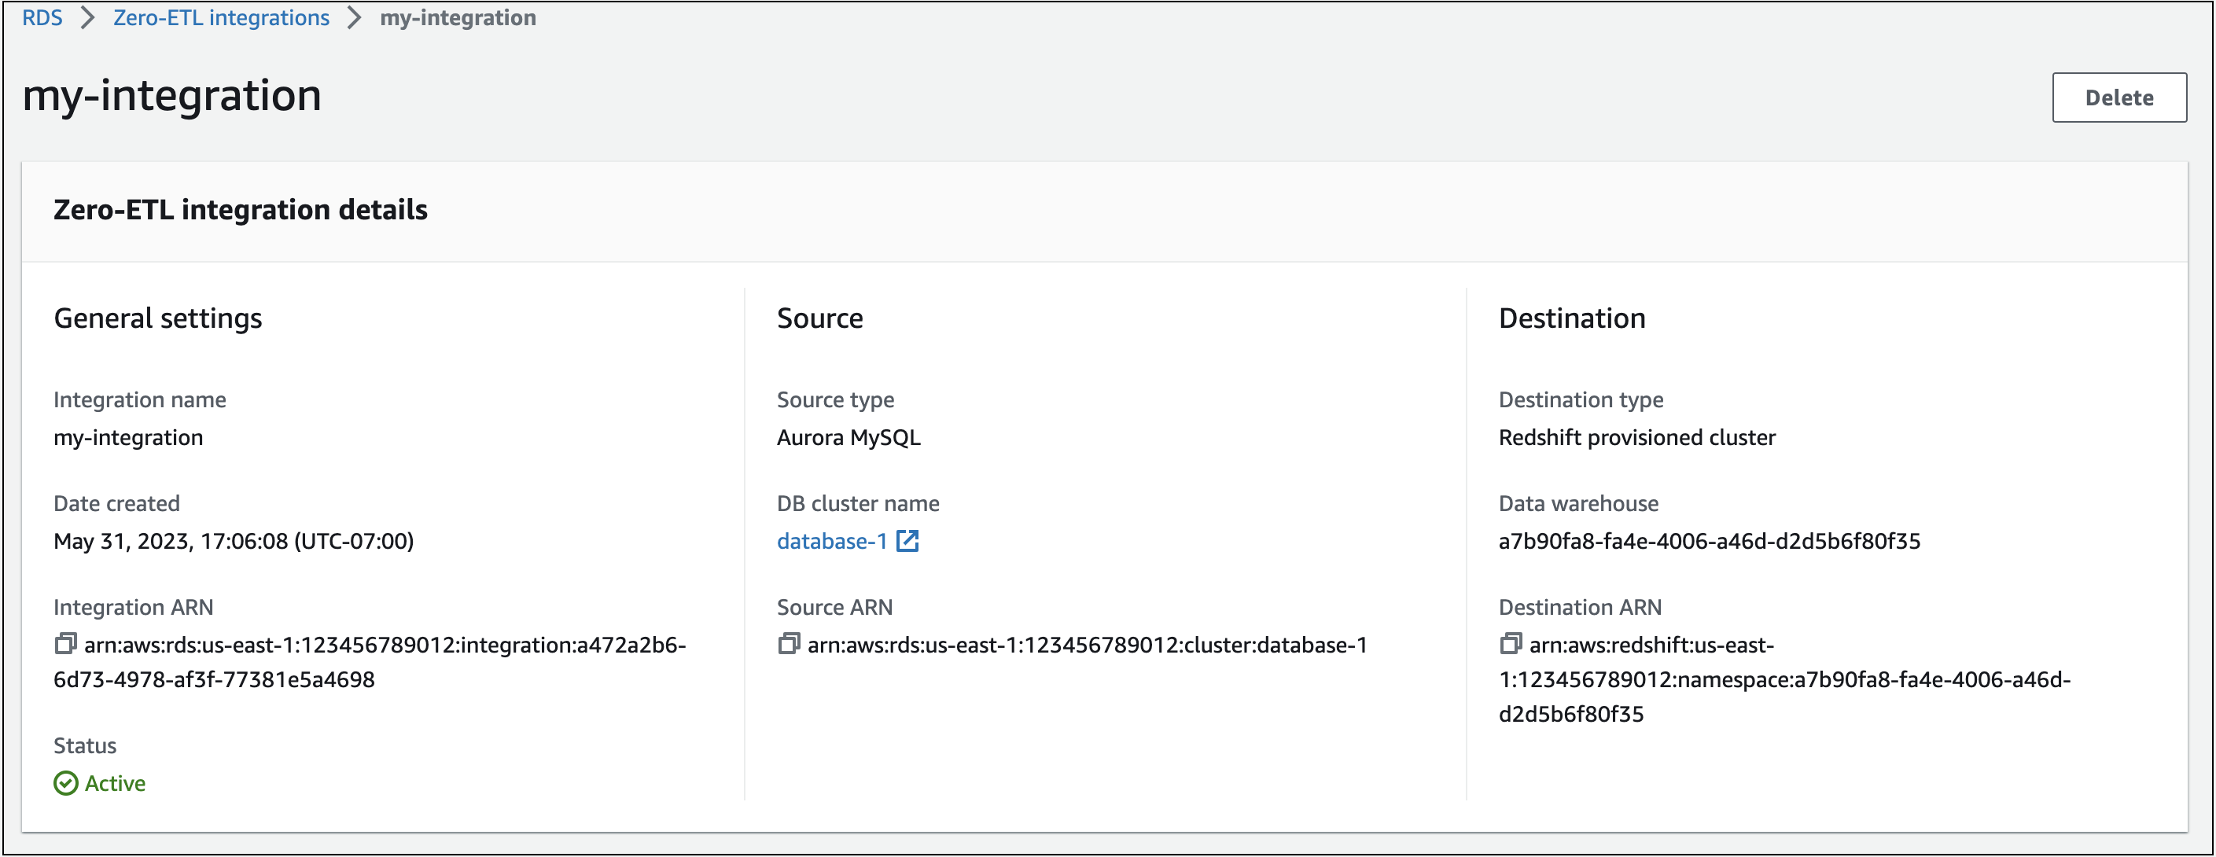The height and width of the screenshot is (857, 2216).
Task: Select the Aurora MySQL source type text
Action: (x=848, y=436)
